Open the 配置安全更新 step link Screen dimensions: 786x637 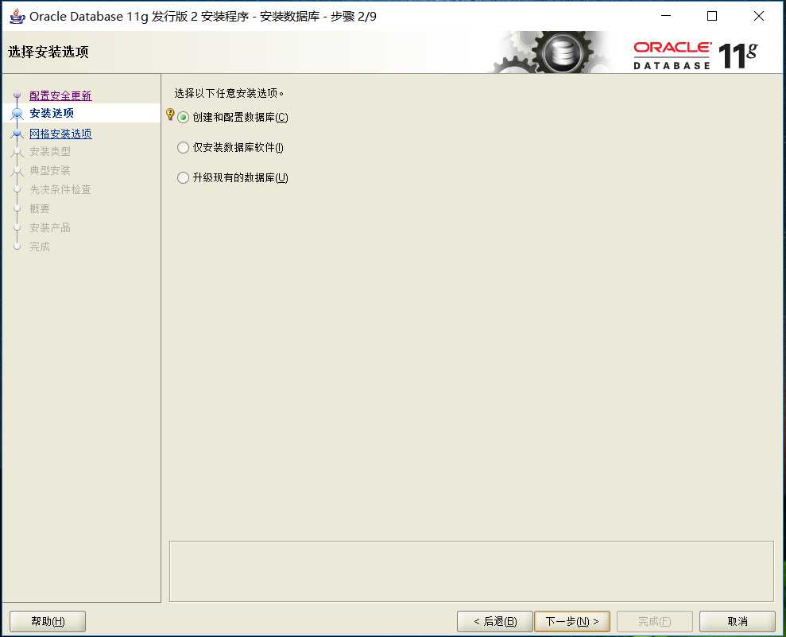60,95
